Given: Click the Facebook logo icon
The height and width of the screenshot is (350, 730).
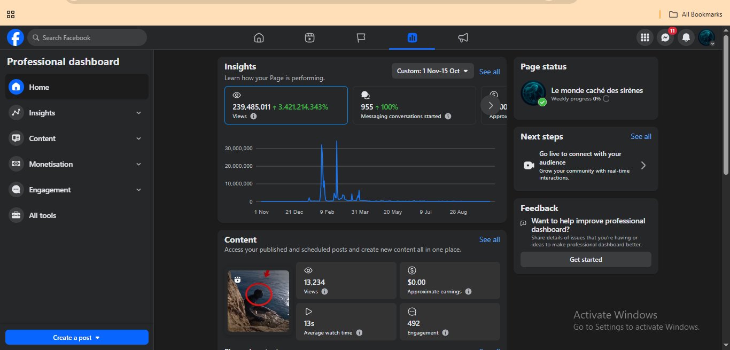Looking at the screenshot, I should pos(15,37).
